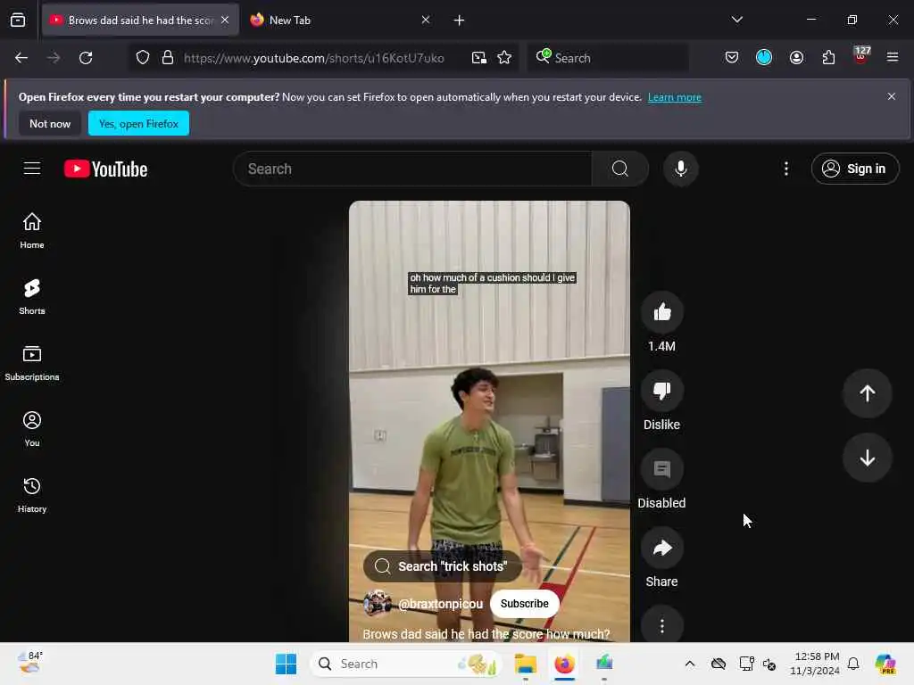The height and width of the screenshot is (685, 914).
Task: Show hidden system tray icons
Action: tap(690, 664)
